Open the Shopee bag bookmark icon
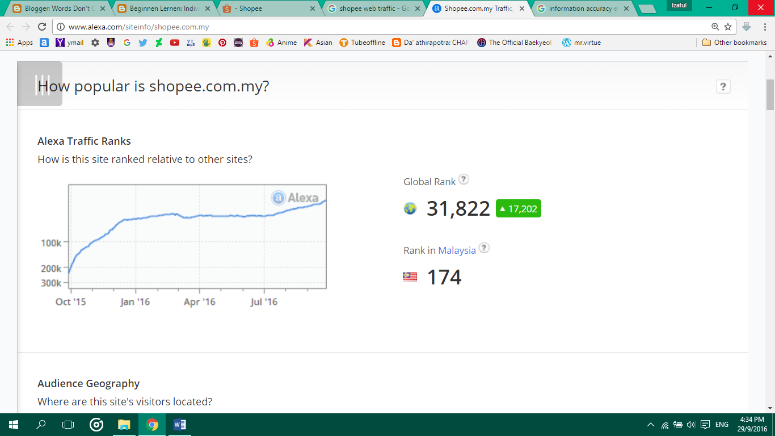The width and height of the screenshot is (775, 436). [254, 43]
